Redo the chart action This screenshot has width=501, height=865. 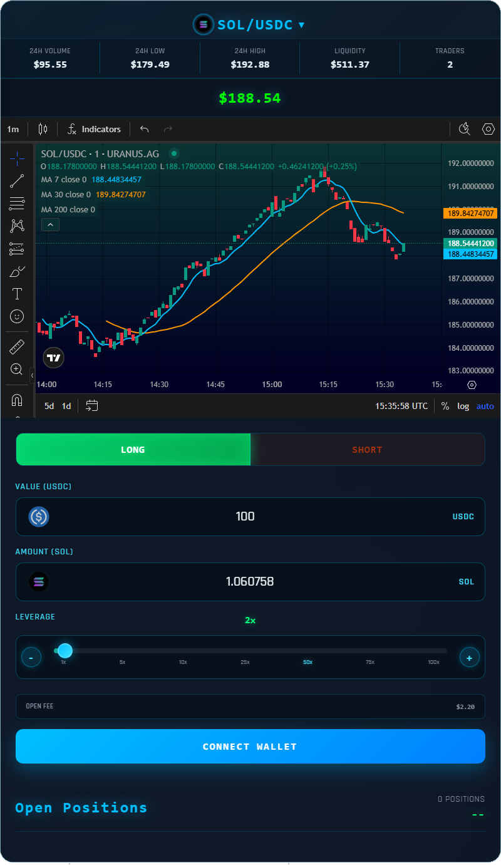coord(168,129)
